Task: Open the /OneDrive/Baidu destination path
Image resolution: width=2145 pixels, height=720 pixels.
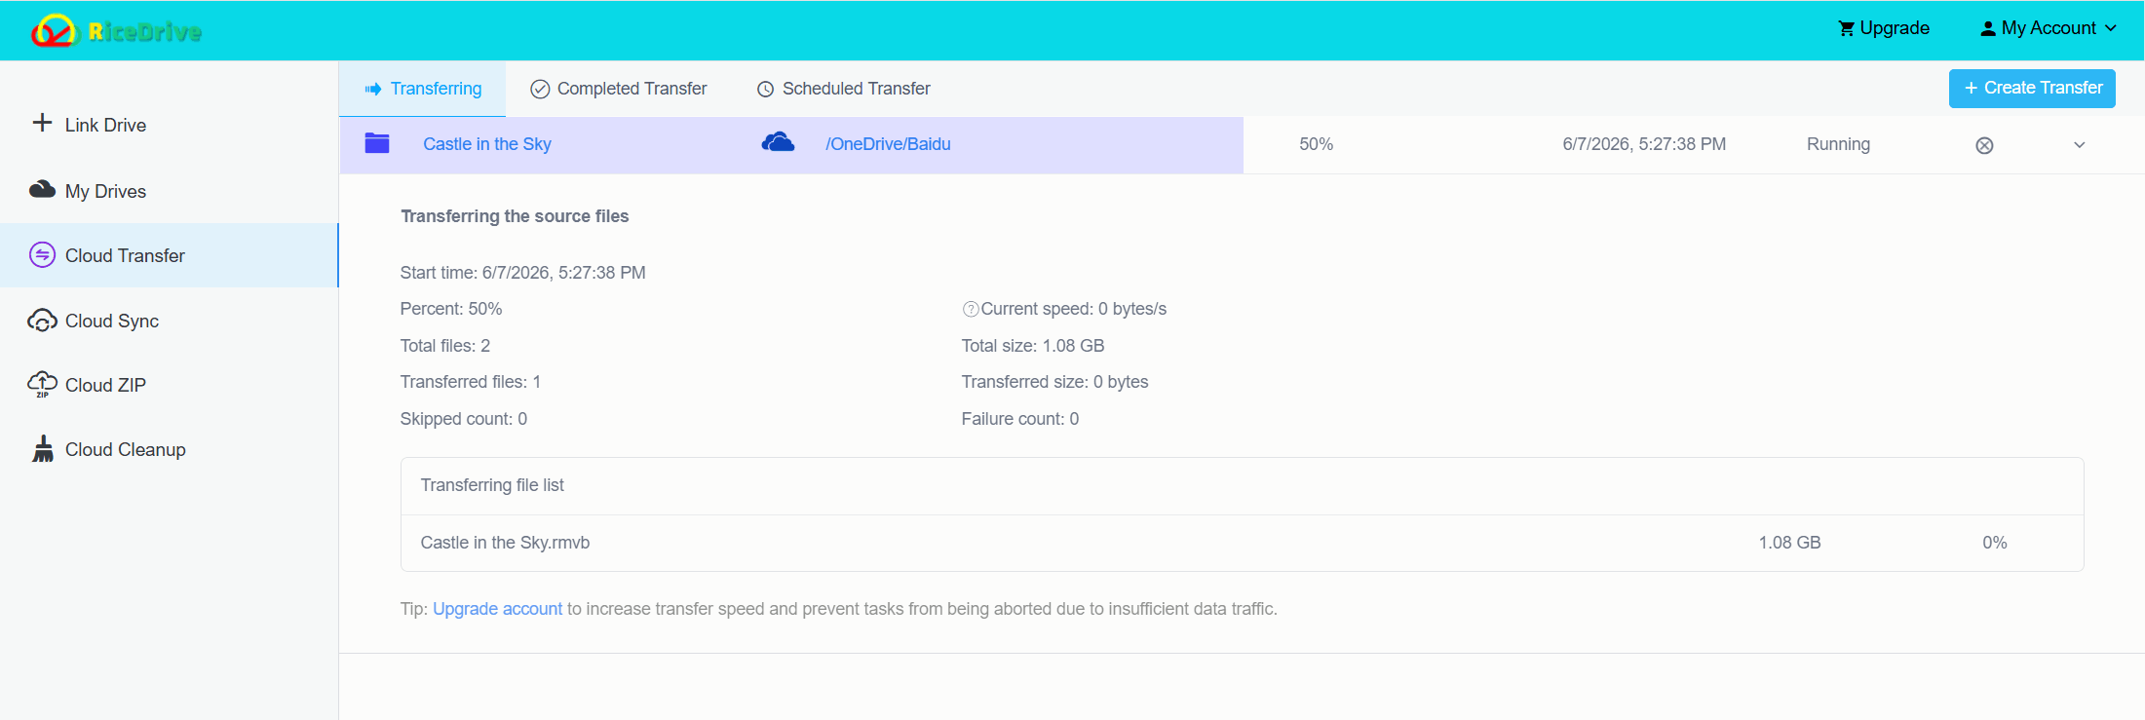Action: tap(888, 144)
